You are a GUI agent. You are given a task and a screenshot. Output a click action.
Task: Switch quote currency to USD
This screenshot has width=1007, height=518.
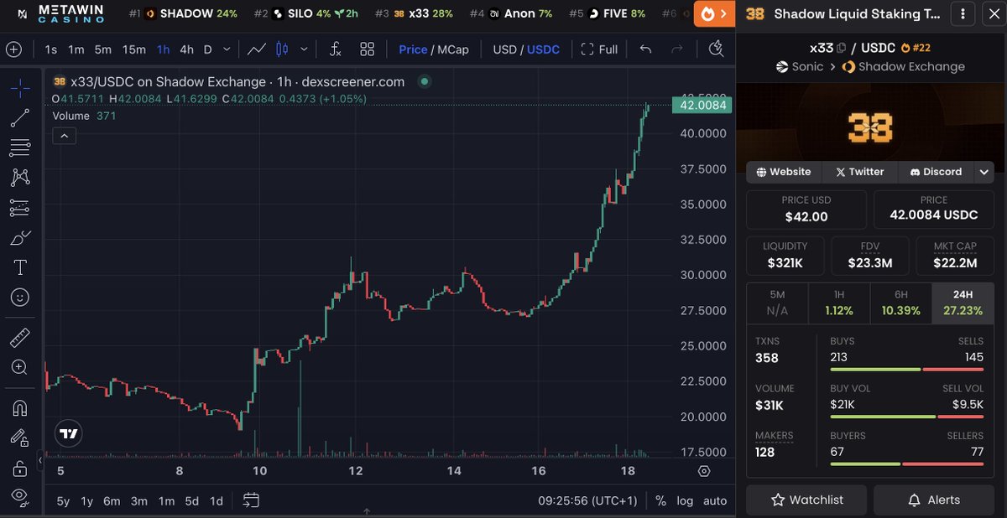tap(504, 49)
